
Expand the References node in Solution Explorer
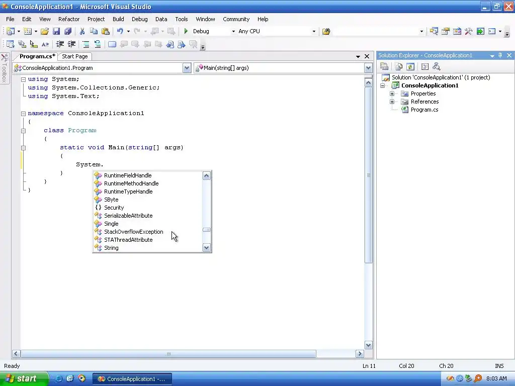pyautogui.click(x=392, y=102)
